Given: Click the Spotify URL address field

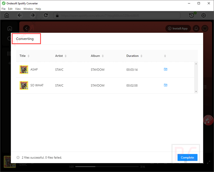Looking at the screenshot, I should pos(117,16).
